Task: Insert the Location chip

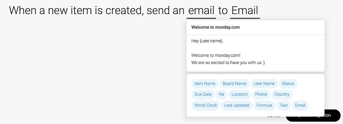Action: 239,95
